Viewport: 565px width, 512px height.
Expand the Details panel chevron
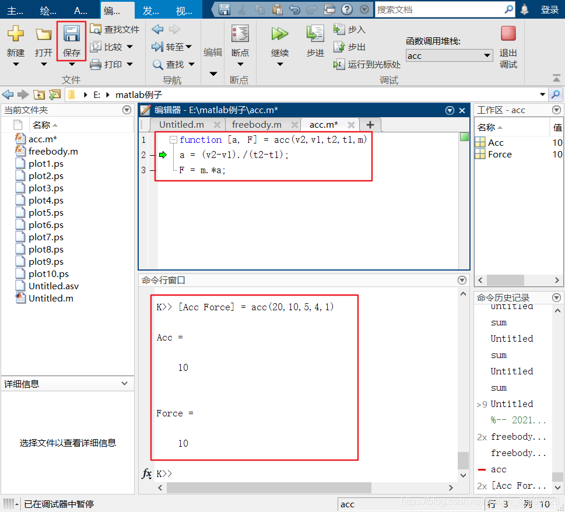tap(124, 383)
